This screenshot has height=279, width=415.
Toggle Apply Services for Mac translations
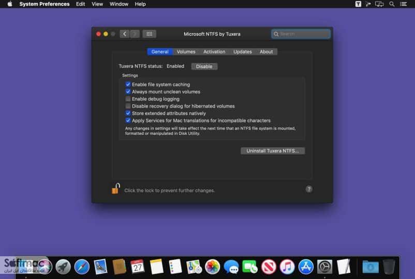pyautogui.click(x=128, y=120)
